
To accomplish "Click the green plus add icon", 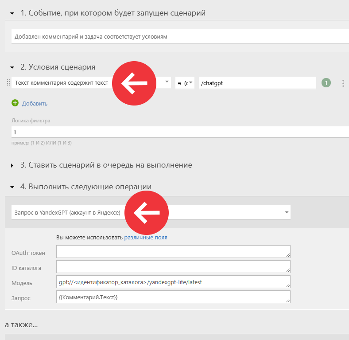I will 15,103.
